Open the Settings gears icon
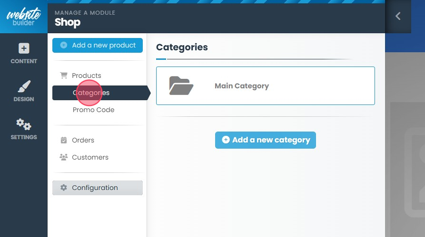Screen dimensions: 425x237 (x=23, y=124)
